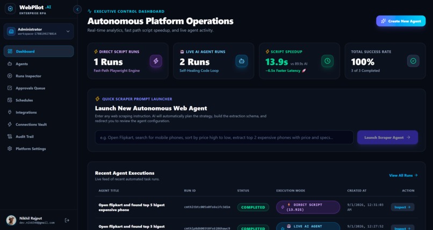Go to Runs Inspector
This screenshot has height=230, width=433.
point(39,76)
